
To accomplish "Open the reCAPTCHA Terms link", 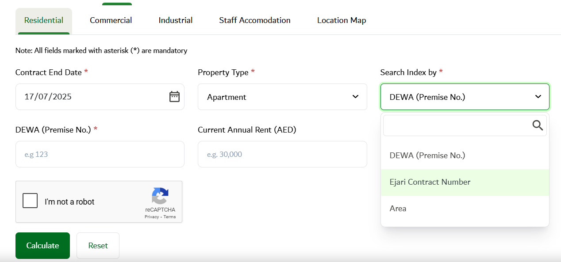I will [x=169, y=217].
